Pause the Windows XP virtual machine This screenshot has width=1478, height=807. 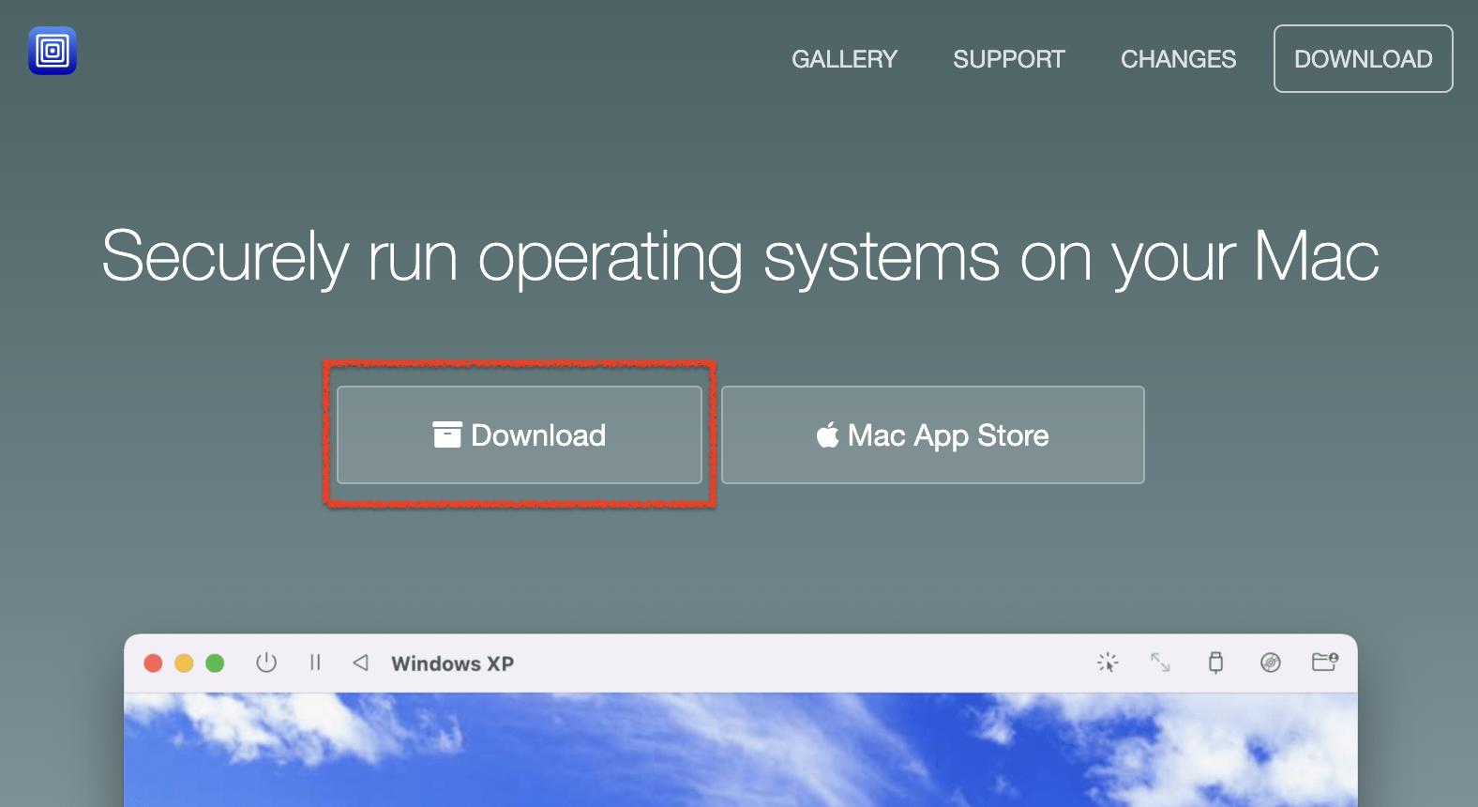(x=315, y=662)
